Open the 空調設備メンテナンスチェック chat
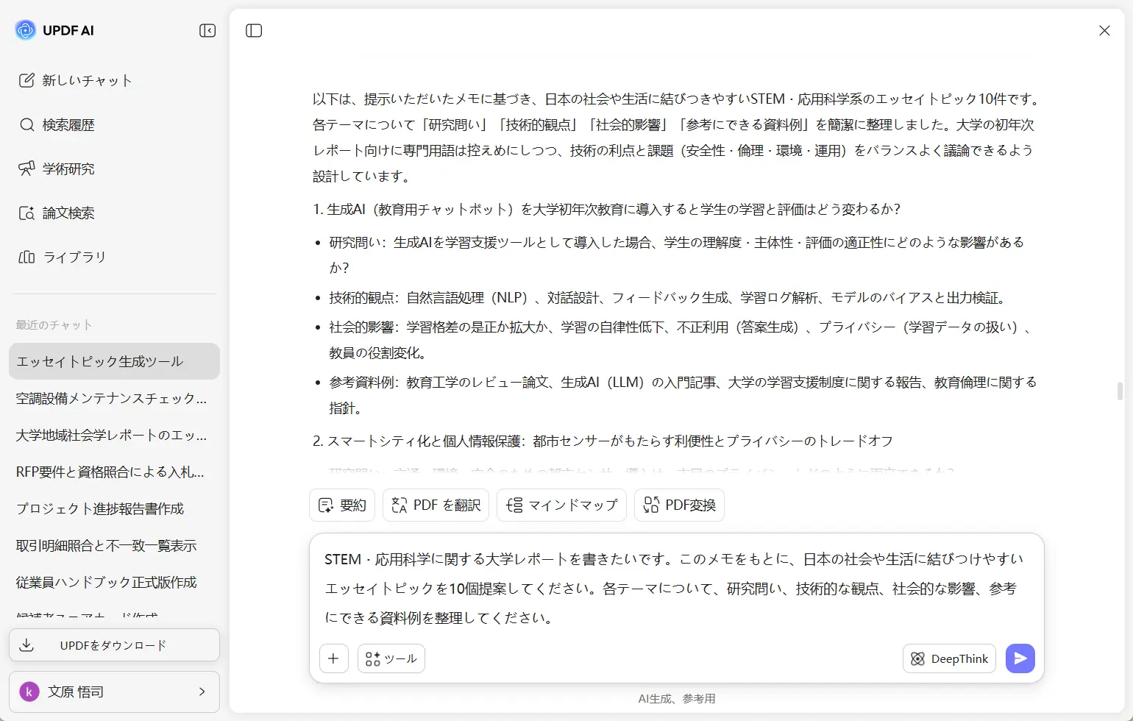Screen dimensions: 1133x721 (114, 398)
